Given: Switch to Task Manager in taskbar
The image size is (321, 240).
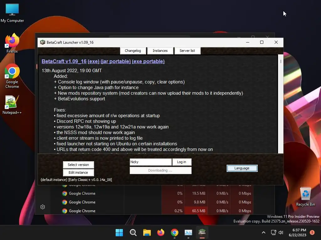Looking at the screenshot, I should click(188, 232).
